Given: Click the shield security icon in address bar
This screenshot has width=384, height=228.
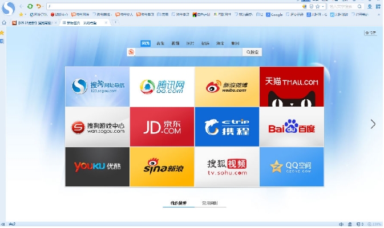Looking at the screenshot, I should (312, 7).
